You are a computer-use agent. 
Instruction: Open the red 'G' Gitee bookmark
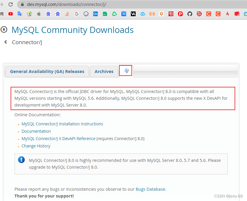pos(199,14)
